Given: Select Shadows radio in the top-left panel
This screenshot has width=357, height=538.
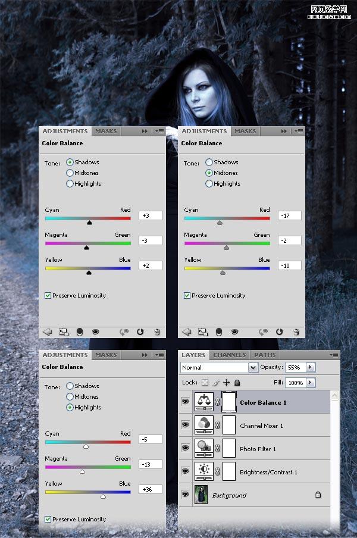Looking at the screenshot, I should [70, 162].
